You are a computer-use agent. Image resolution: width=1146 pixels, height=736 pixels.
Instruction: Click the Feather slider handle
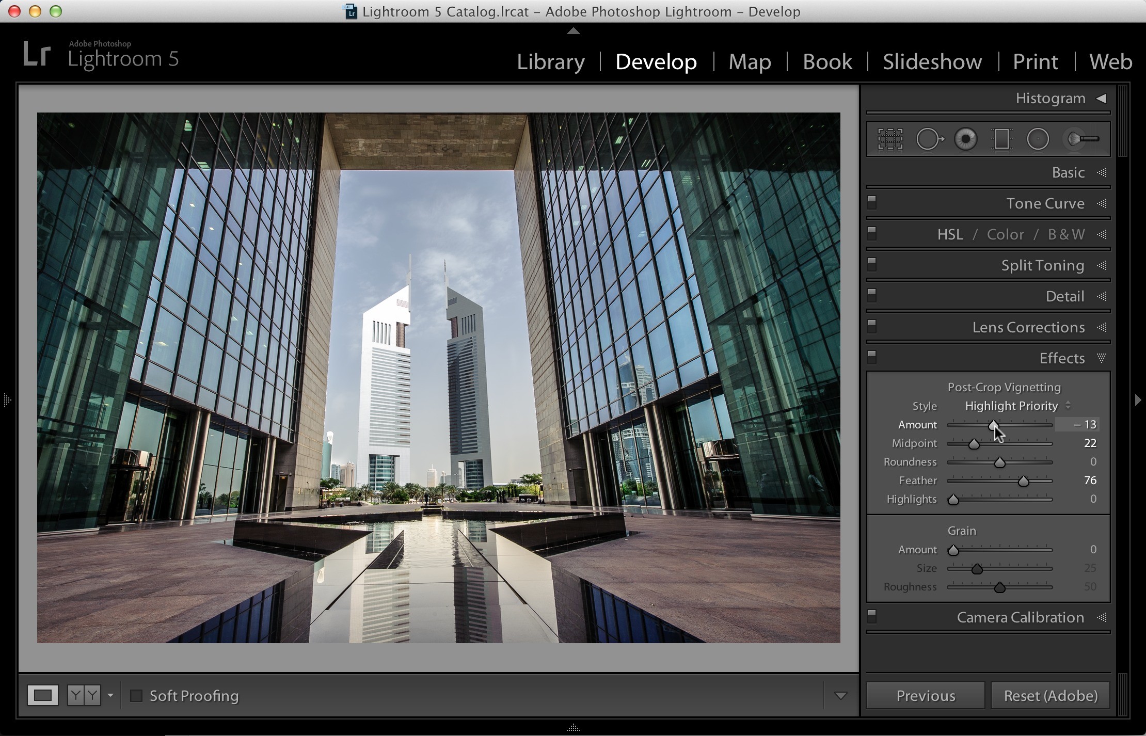click(x=1023, y=481)
